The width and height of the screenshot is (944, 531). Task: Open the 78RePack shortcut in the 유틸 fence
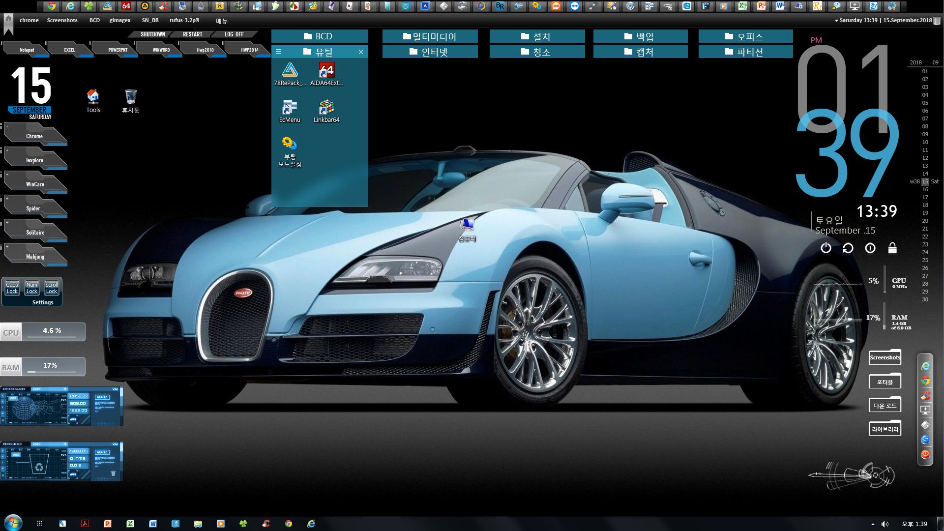click(290, 74)
